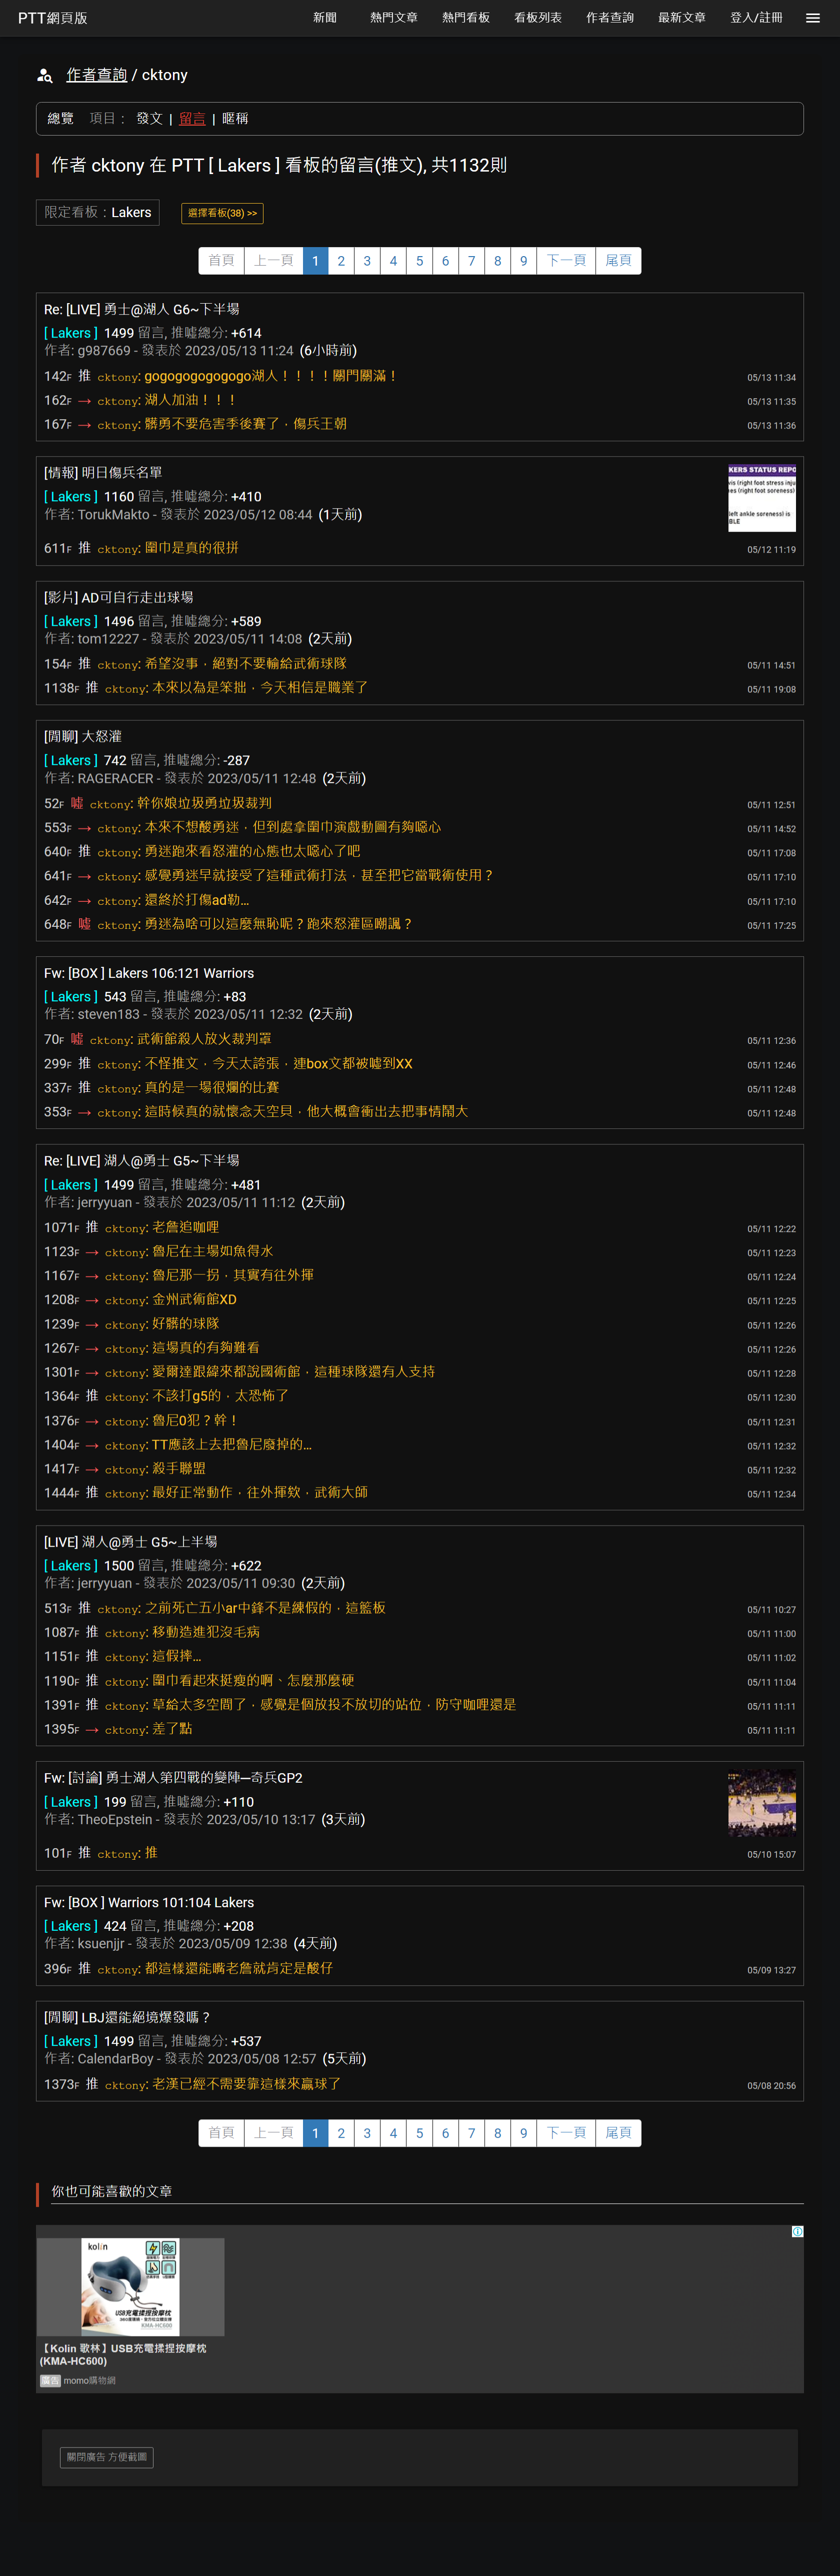Click 下一頁 in the top pagination

[566, 261]
